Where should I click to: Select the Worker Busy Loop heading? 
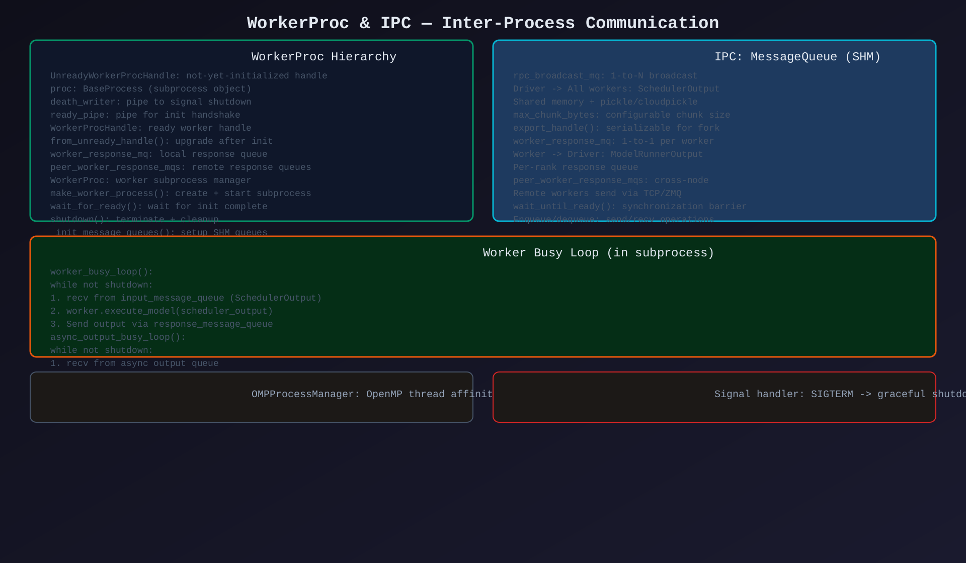coord(598,253)
